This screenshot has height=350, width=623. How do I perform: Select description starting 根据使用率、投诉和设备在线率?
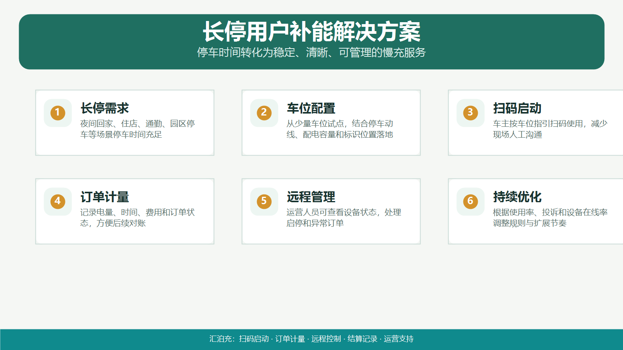pyautogui.click(x=550, y=218)
